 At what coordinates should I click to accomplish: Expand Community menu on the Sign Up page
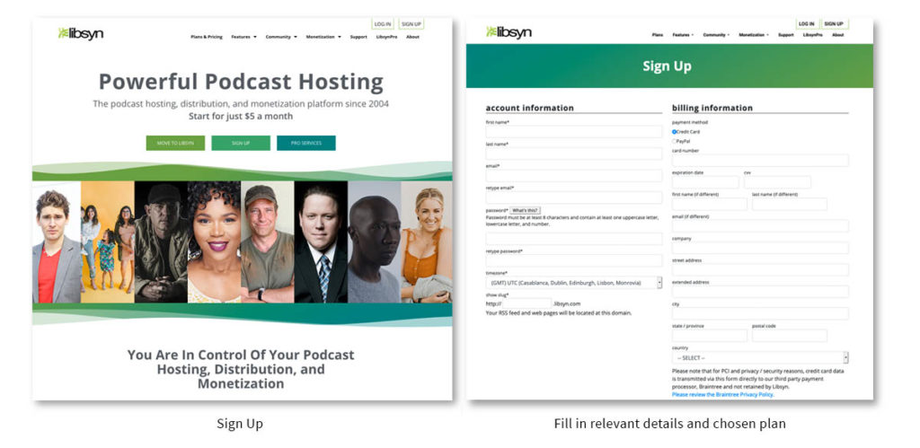click(x=716, y=35)
